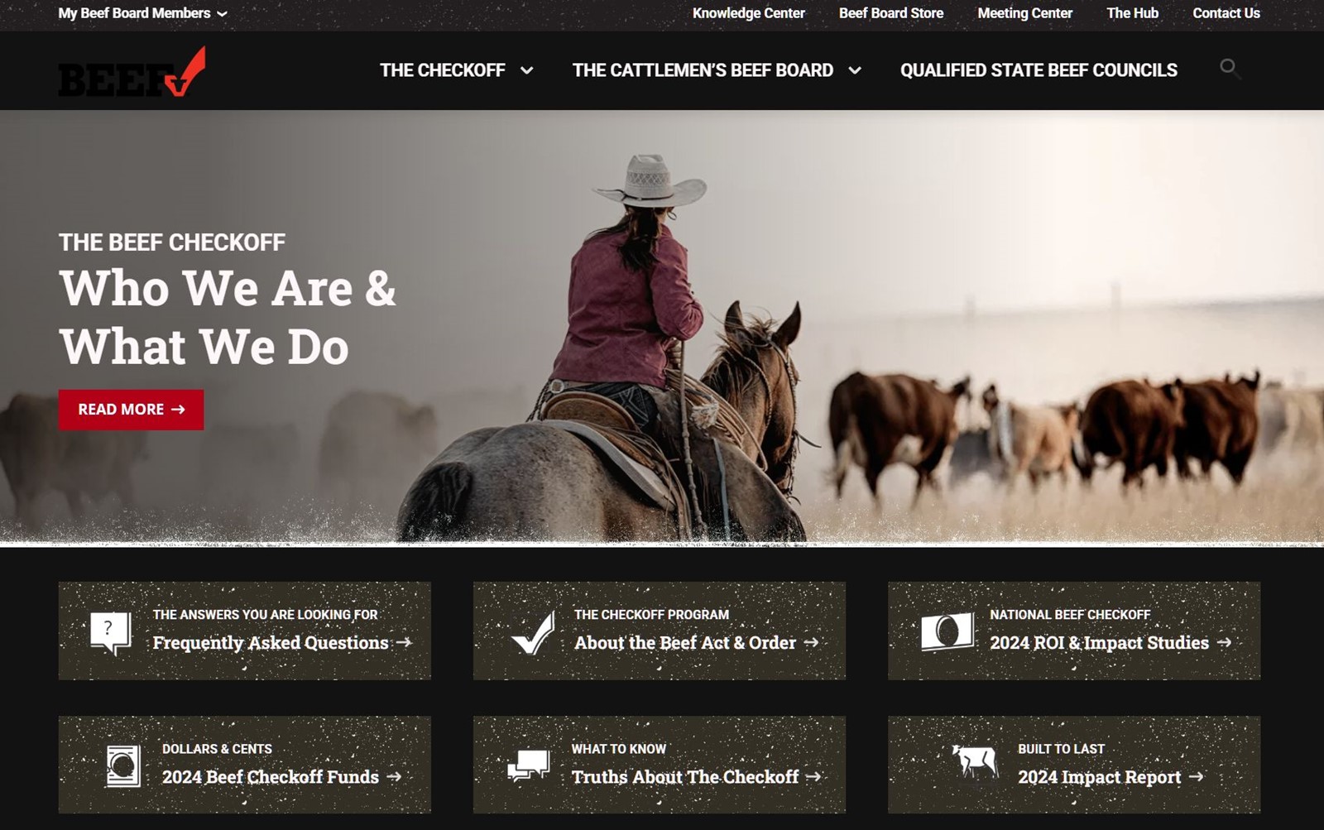Viewport: 1324px width, 830px height.
Task: Click the checkmark icon for Beef Act
Action: point(533,633)
